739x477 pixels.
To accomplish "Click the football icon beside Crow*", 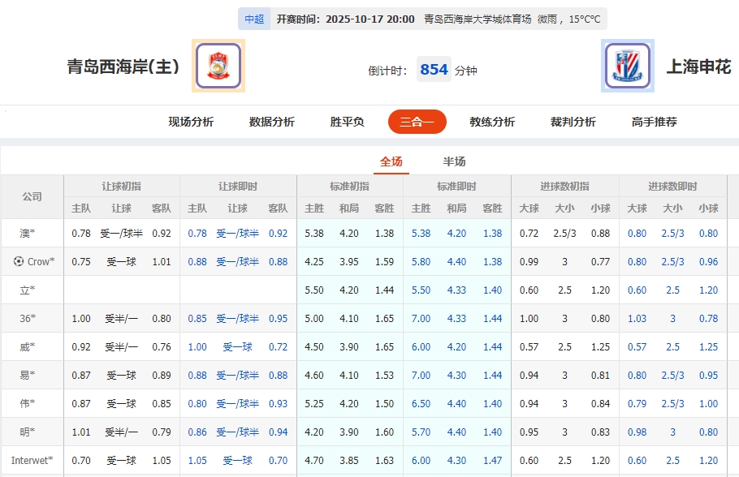I will click(x=19, y=260).
